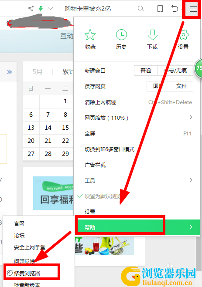Open the Downloads arrow icon (下载)
Viewport: 202px width, 287px height.
(x=153, y=35)
